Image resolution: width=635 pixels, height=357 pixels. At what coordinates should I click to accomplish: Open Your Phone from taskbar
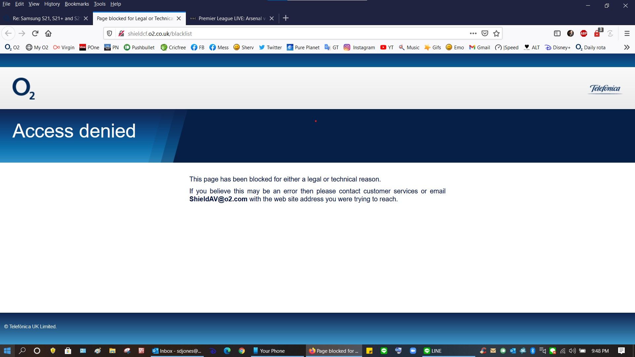(269, 351)
